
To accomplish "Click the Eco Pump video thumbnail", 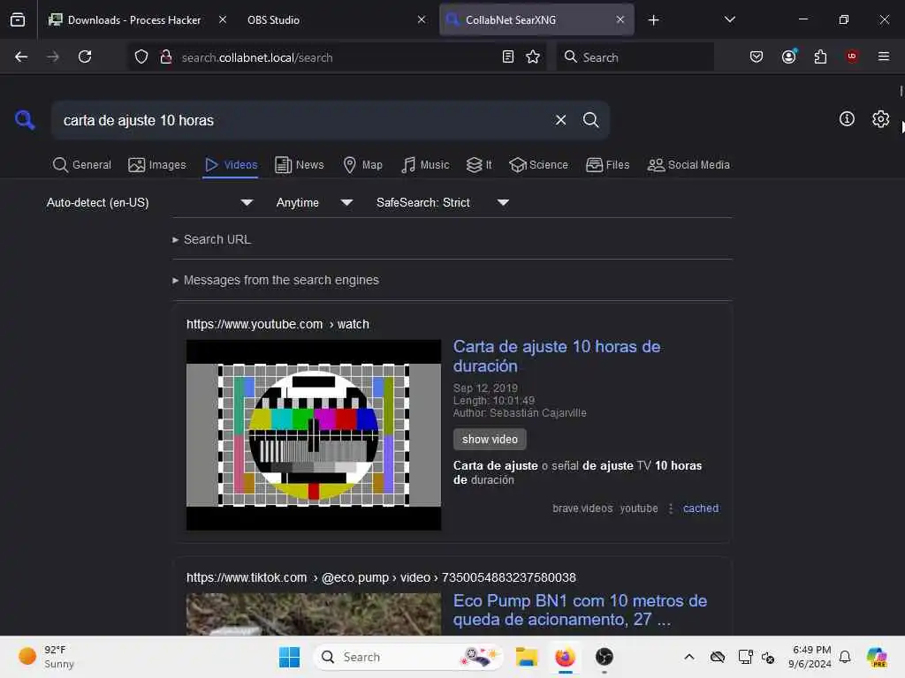I will click(314, 614).
